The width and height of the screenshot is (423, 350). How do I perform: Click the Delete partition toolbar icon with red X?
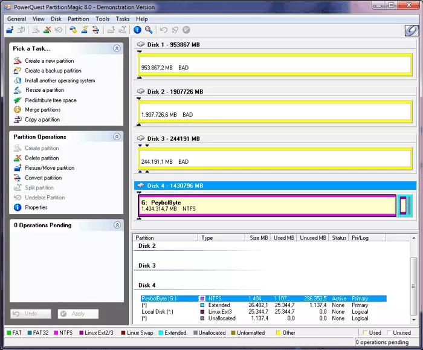click(47, 30)
